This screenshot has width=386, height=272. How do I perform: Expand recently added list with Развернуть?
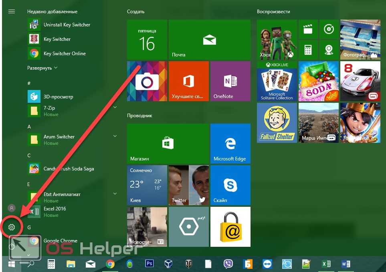click(x=42, y=68)
